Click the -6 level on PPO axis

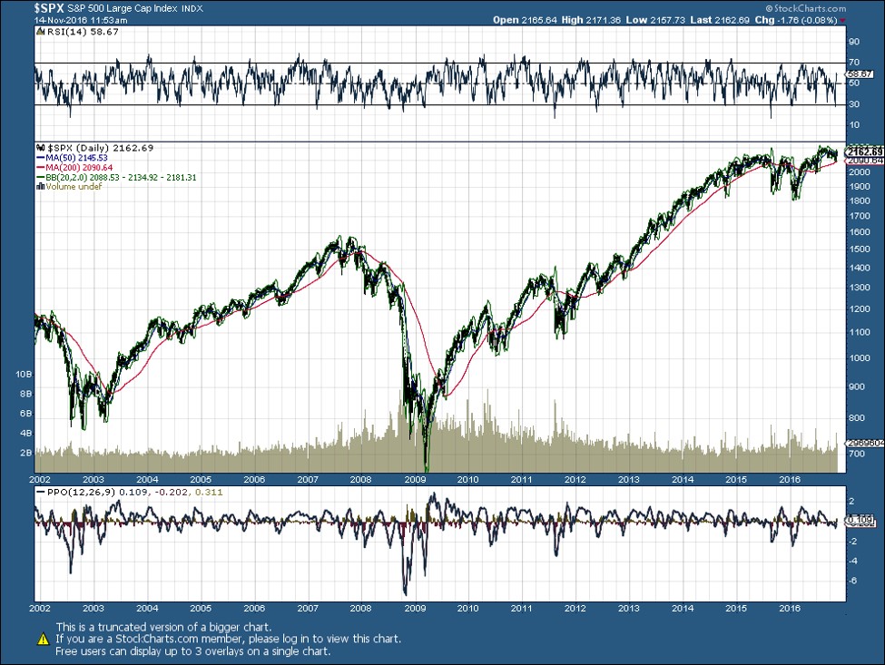[x=852, y=581]
